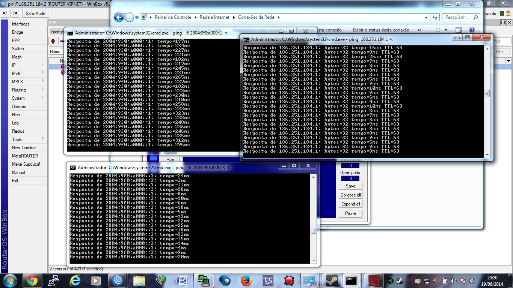Click the red plus add icon in PPP
Image resolution: width=513 pixels, height=288 pixels.
tap(53, 42)
